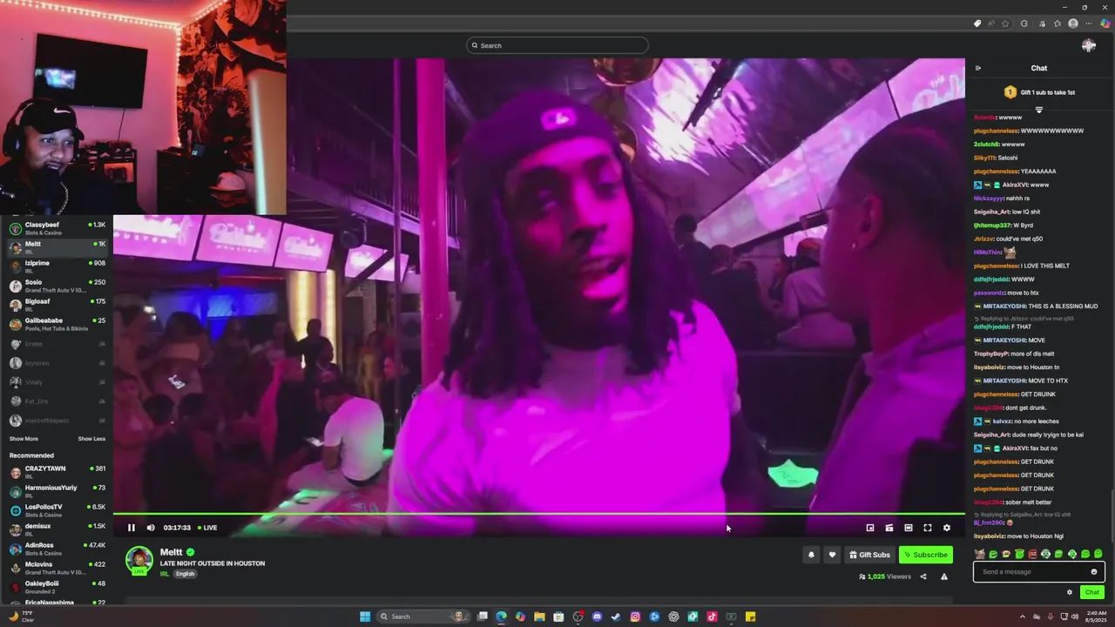Subscribe to Meltt's channel
The height and width of the screenshot is (627, 1115).
[x=925, y=555]
